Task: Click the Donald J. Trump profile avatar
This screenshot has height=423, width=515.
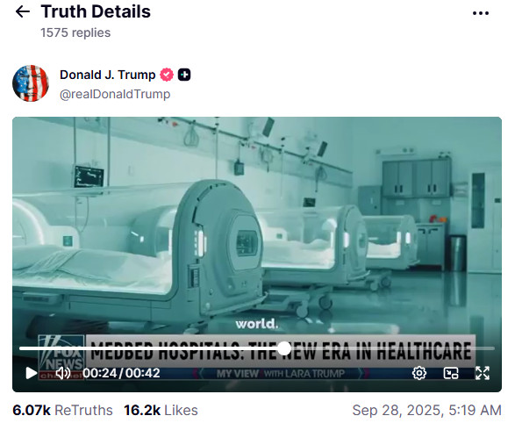Action: click(31, 83)
